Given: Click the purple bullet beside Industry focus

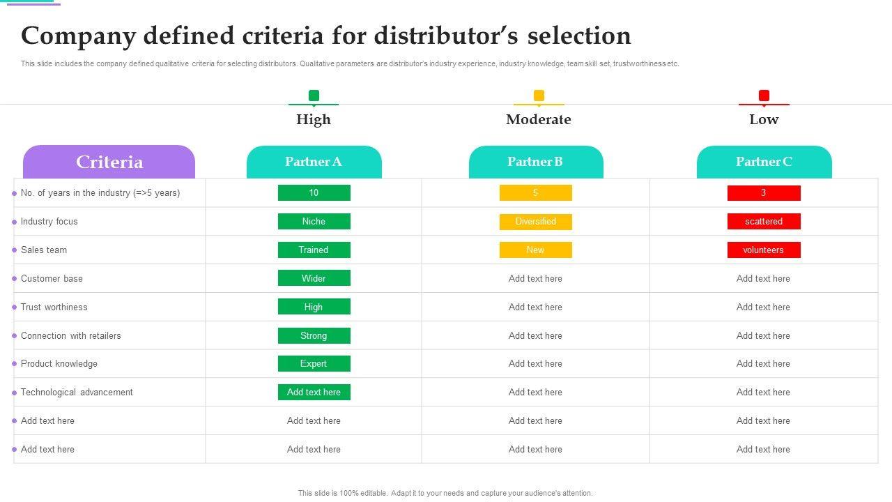Looking at the screenshot, I should coord(14,222).
